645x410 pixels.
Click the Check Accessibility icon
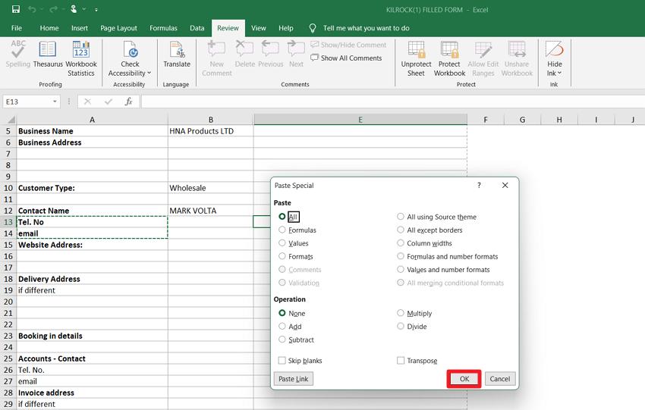click(130, 49)
